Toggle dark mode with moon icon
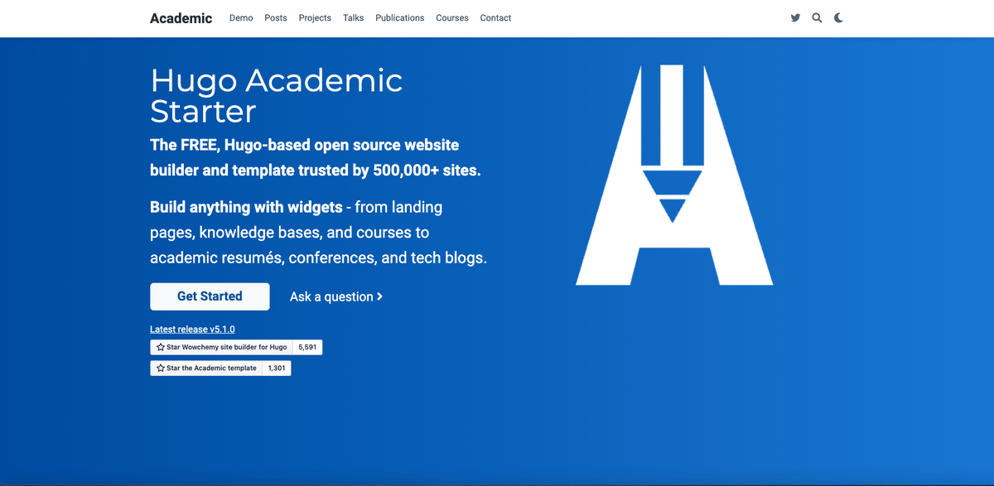The height and width of the screenshot is (486, 994). [838, 18]
